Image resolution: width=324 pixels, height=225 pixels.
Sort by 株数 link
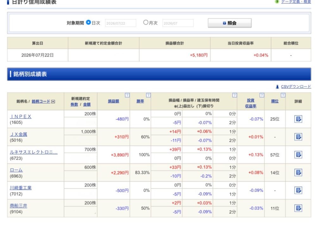click(x=74, y=105)
